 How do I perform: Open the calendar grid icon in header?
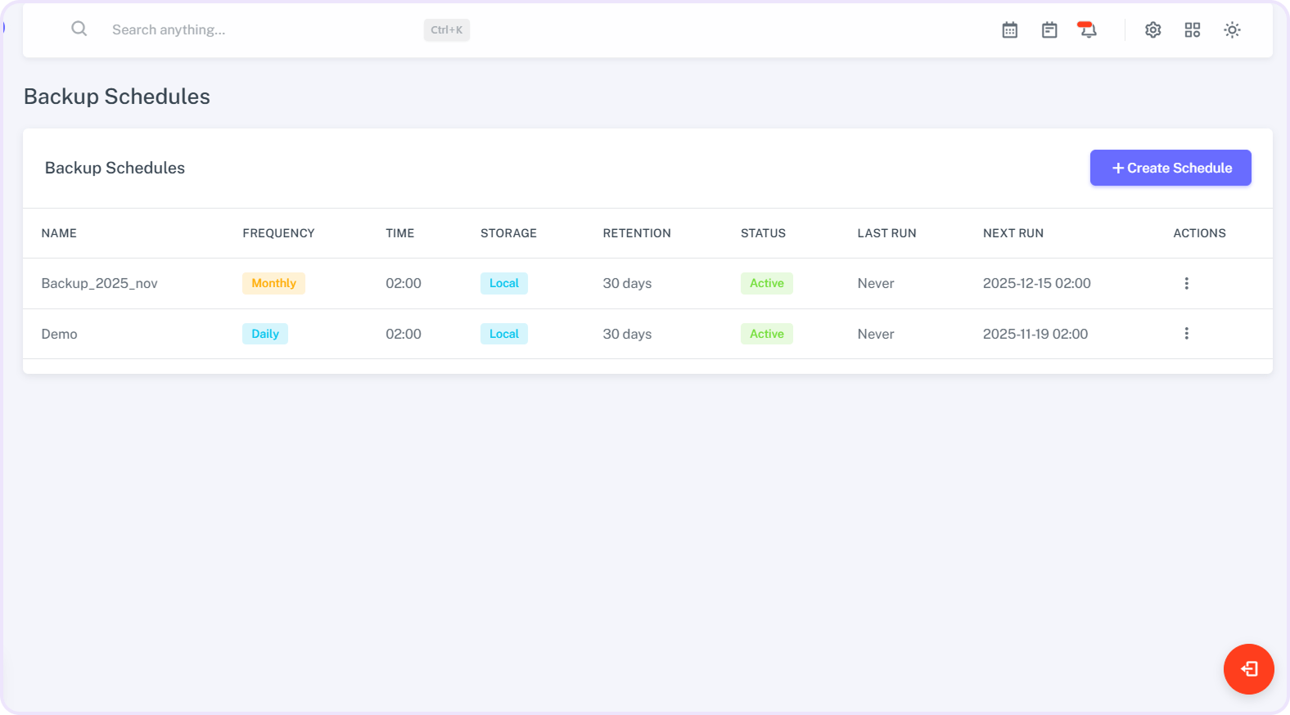click(1009, 30)
